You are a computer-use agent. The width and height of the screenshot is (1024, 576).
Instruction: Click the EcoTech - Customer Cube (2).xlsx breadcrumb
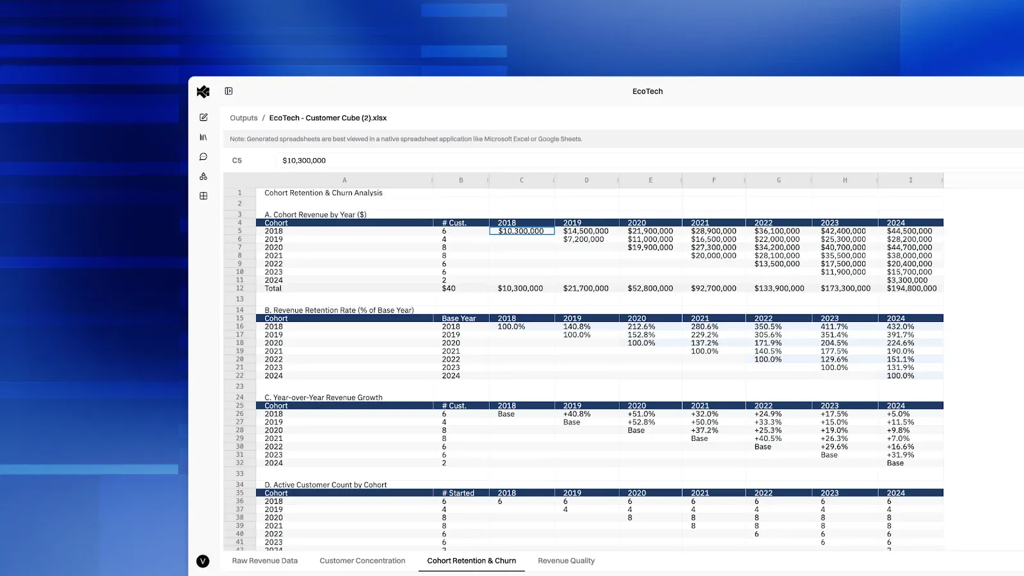coord(328,118)
